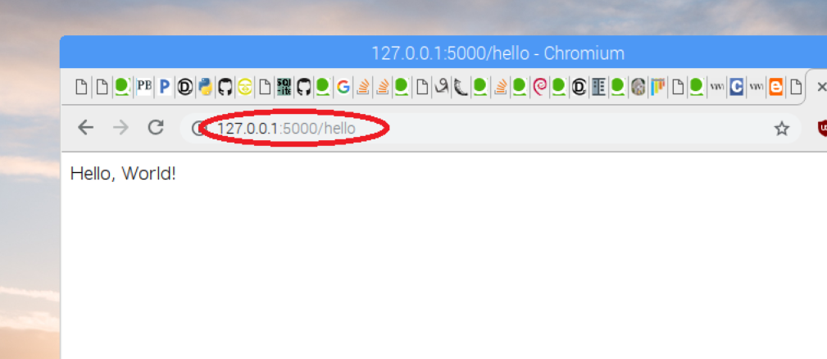Open the SQLite favicon tab
This screenshot has height=359, width=827.
(284, 86)
